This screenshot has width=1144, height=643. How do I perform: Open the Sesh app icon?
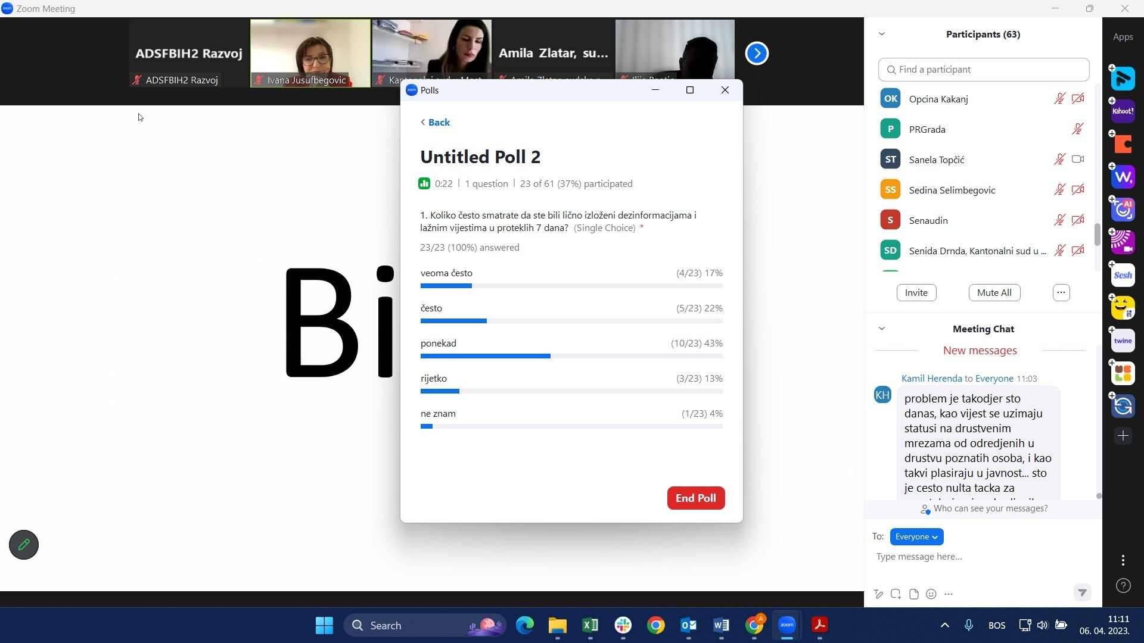click(1123, 275)
